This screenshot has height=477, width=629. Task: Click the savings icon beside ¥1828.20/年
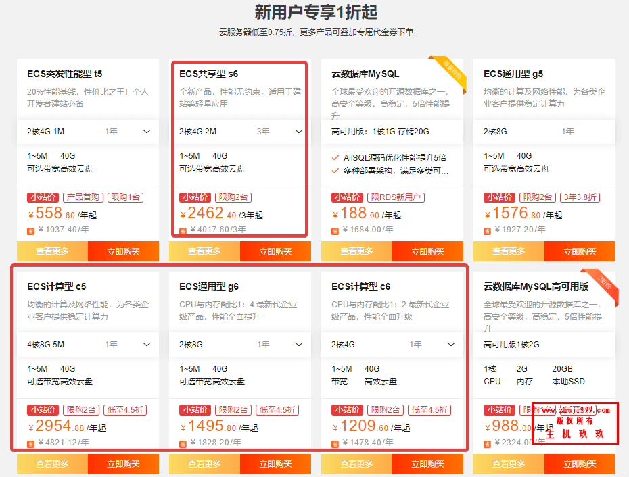tap(183, 444)
